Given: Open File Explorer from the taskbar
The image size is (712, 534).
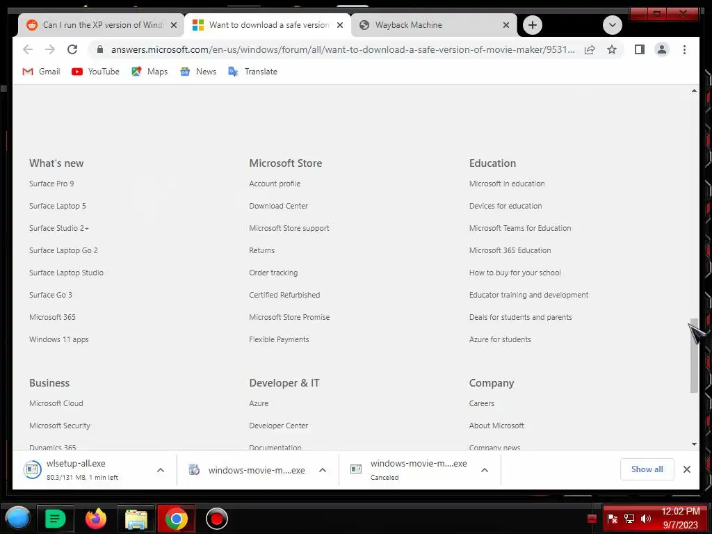Looking at the screenshot, I should tap(136, 519).
